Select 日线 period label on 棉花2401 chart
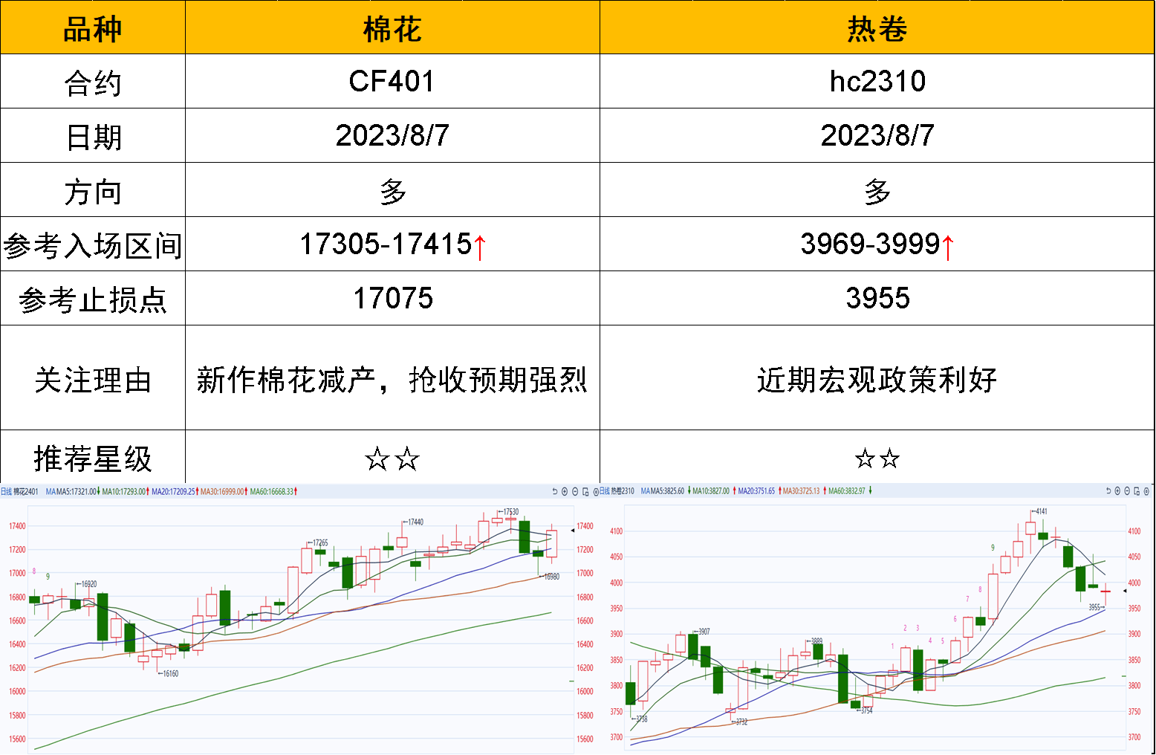This screenshot has width=1156, height=755. click(x=6, y=492)
